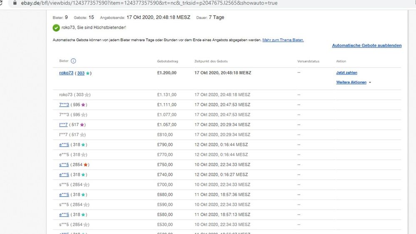Click the teal star in the e***5 £580,00 row
This screenshot has width=416, height=234.
pos(83,214)
